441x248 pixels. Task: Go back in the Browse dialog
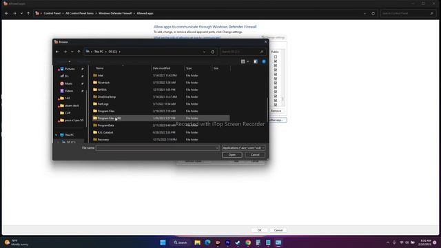point(57,52)
